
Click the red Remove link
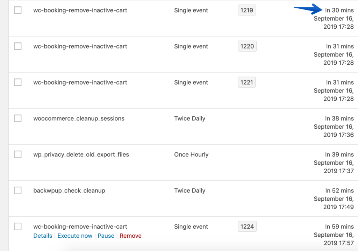pos(131,236)
